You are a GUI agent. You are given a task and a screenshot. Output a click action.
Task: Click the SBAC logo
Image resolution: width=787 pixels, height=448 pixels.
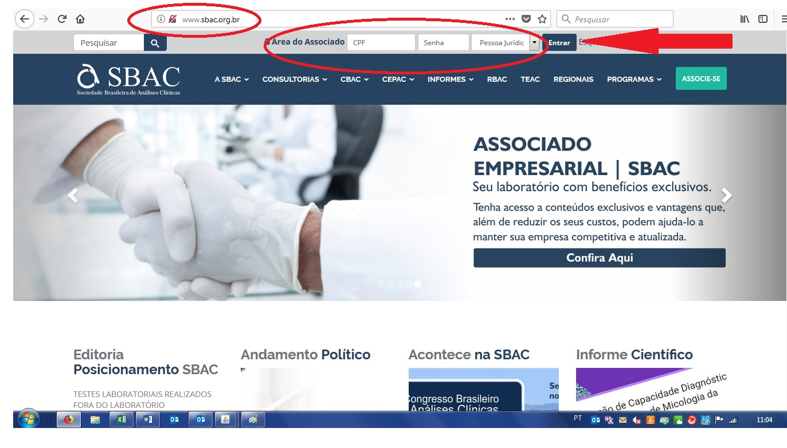point(128,80)
